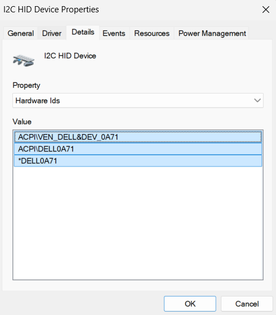Go to the Events tab

[x=114, y=33]
